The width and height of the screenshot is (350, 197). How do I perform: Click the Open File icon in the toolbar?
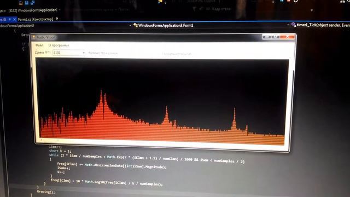pyautogui.click(x=21, y=3)
